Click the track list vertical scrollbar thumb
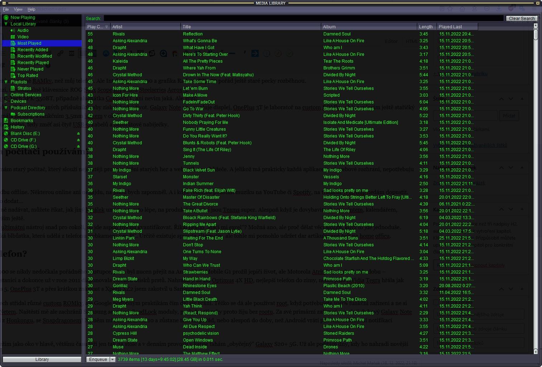The width and height of the screenshot is (542, 367). (536, 34)
